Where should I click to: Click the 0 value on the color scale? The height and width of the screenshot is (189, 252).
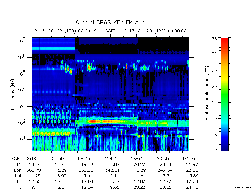tap(215, 150)
